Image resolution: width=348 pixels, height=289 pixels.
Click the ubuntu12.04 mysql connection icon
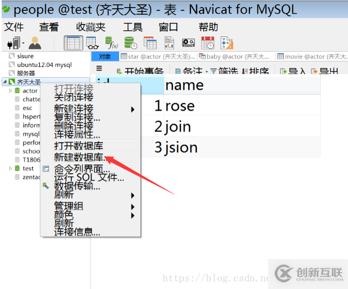tap(11, 65)
